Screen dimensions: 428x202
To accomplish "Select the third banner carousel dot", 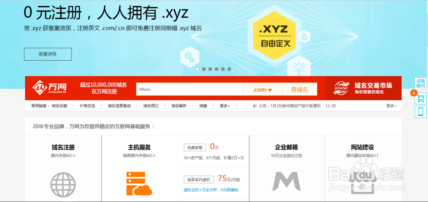I will [x=210, y=69].
